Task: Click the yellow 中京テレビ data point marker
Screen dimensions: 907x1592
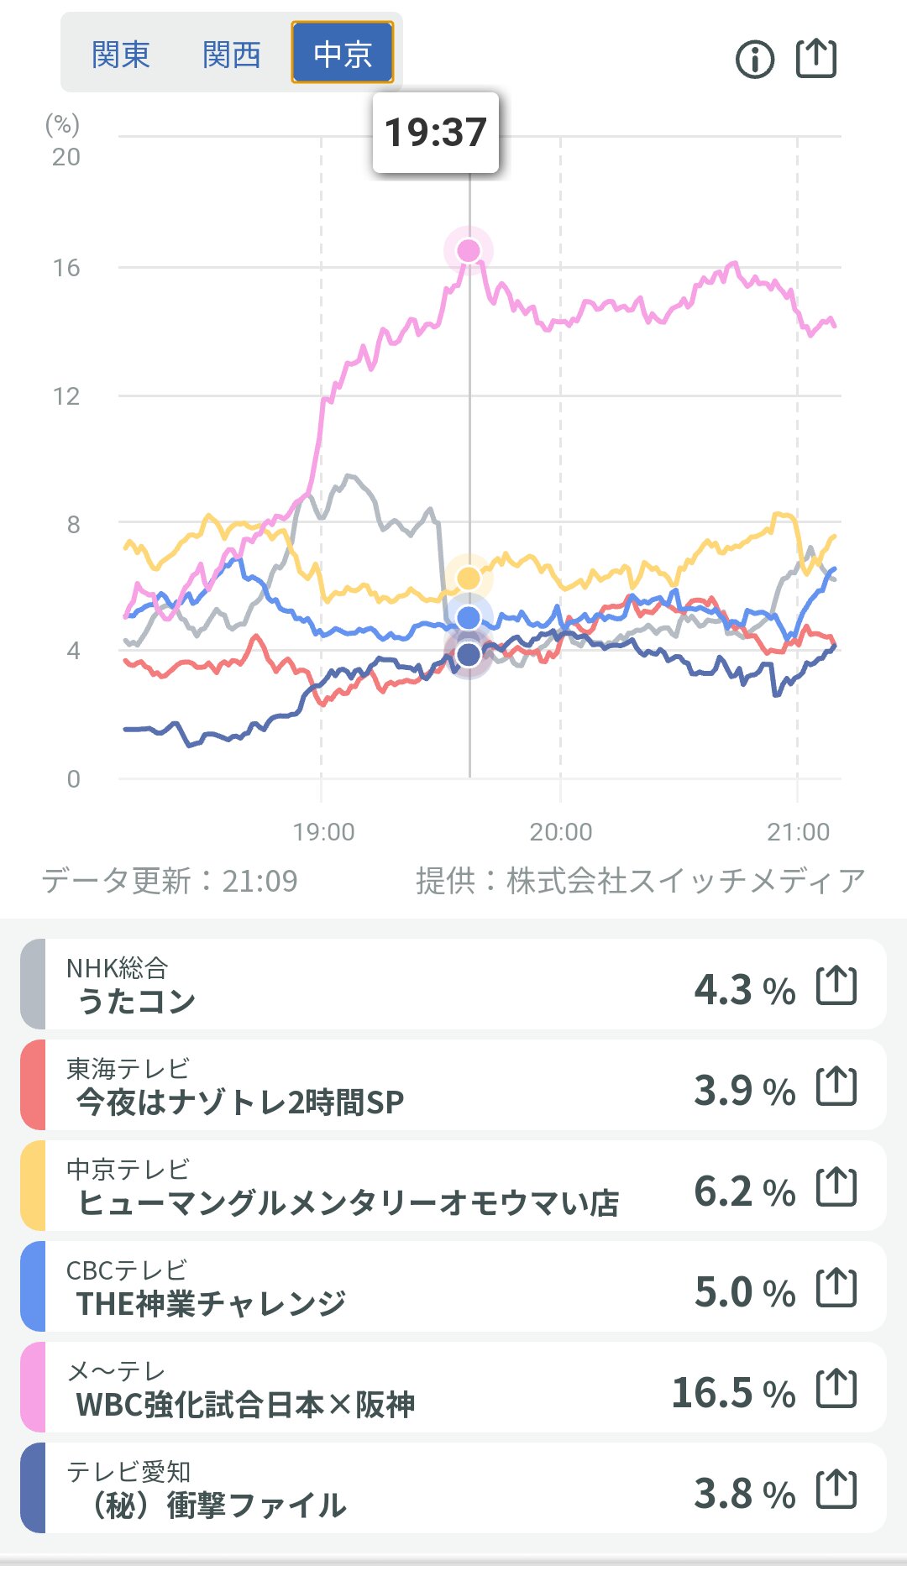Action: tap(469, 578)
